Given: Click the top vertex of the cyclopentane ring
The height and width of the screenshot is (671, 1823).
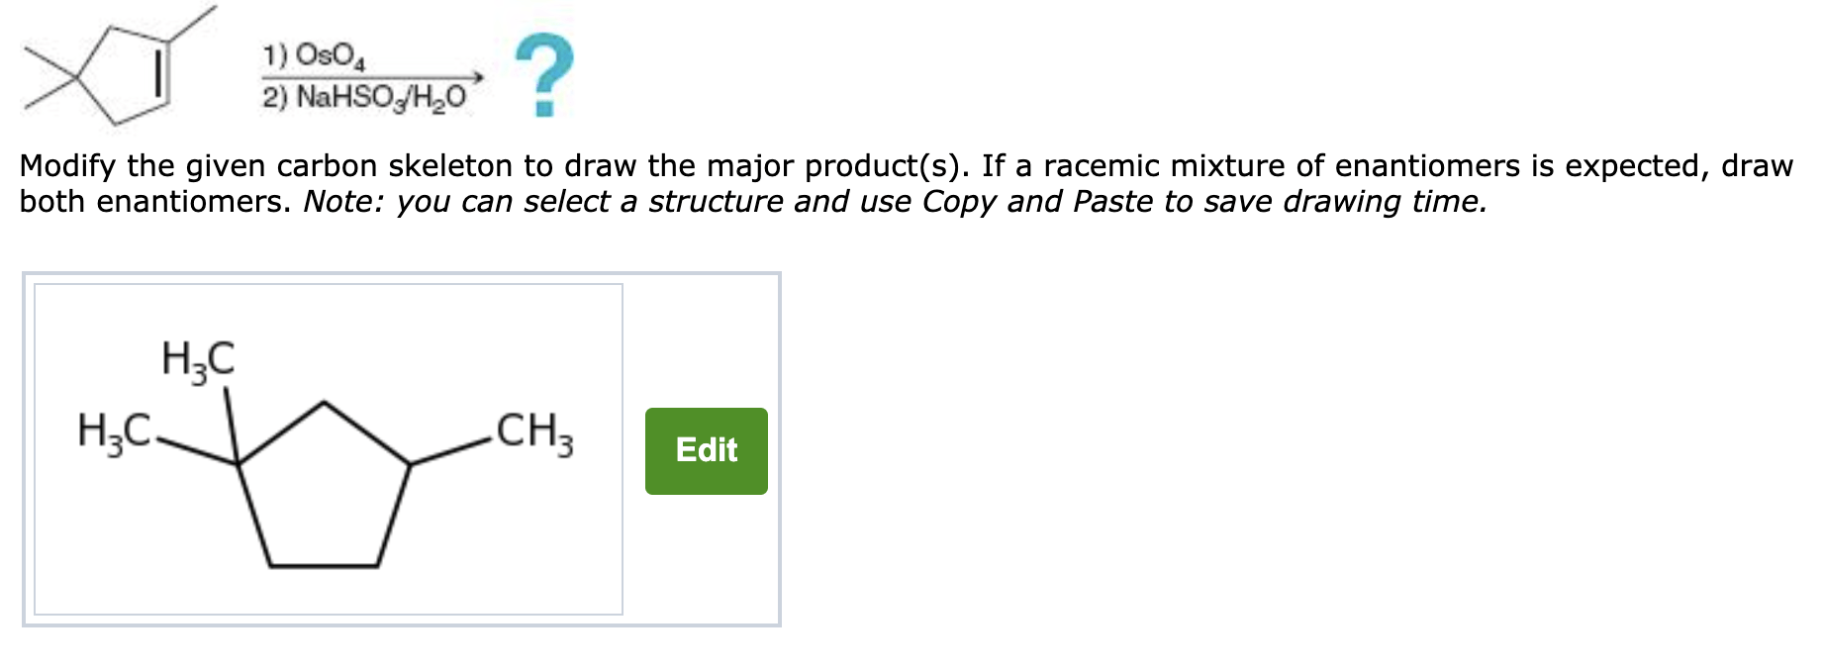Looking at the screenshot, I should (x=324, y=402).
